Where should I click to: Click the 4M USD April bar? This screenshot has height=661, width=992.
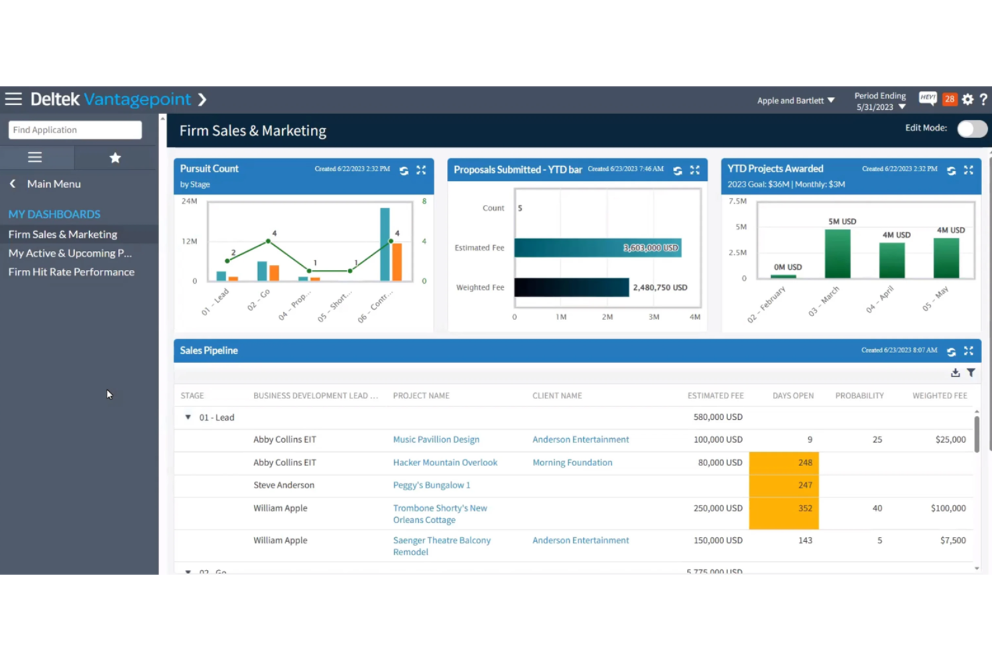892,261
